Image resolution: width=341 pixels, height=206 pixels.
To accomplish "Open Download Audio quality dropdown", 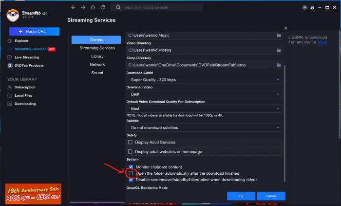I will pyautogui.click(x=204, y=80).
